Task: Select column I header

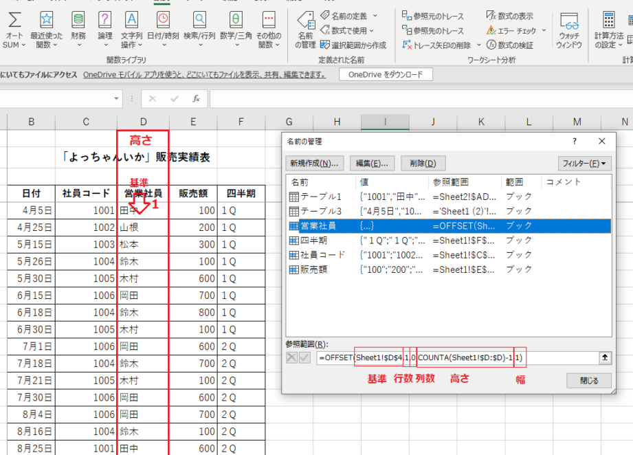Action: (385, 122)
